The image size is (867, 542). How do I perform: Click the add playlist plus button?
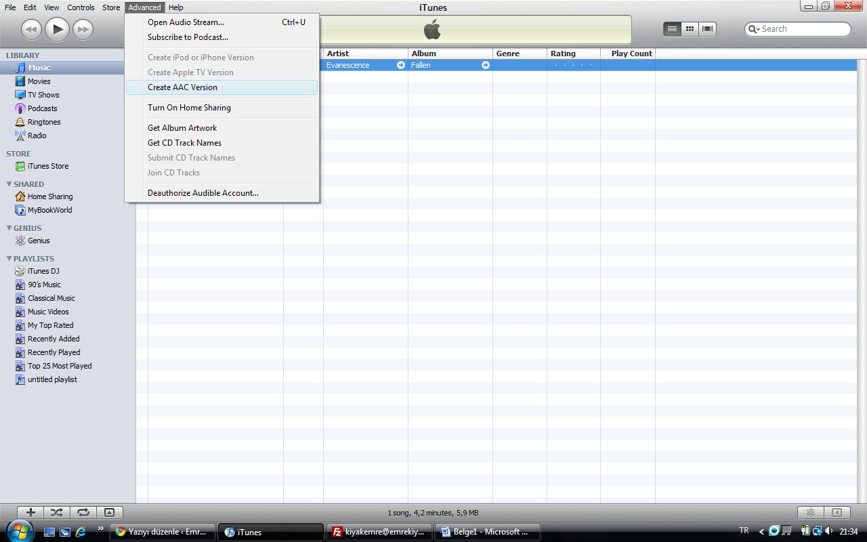[30, 513]
